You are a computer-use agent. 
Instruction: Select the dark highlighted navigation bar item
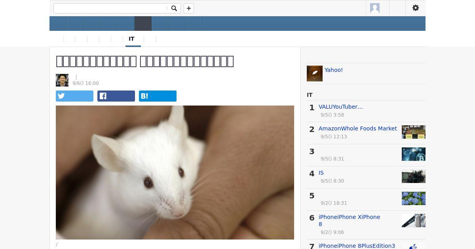click(x=143, y=24)
